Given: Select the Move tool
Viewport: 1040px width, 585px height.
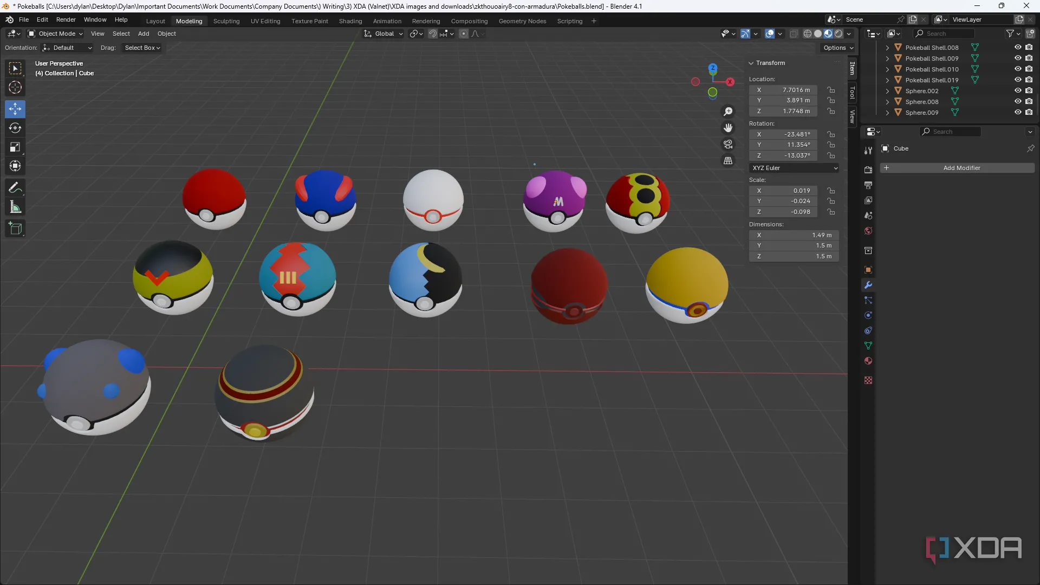Looking at the screenshot, I should pos(15,109).
